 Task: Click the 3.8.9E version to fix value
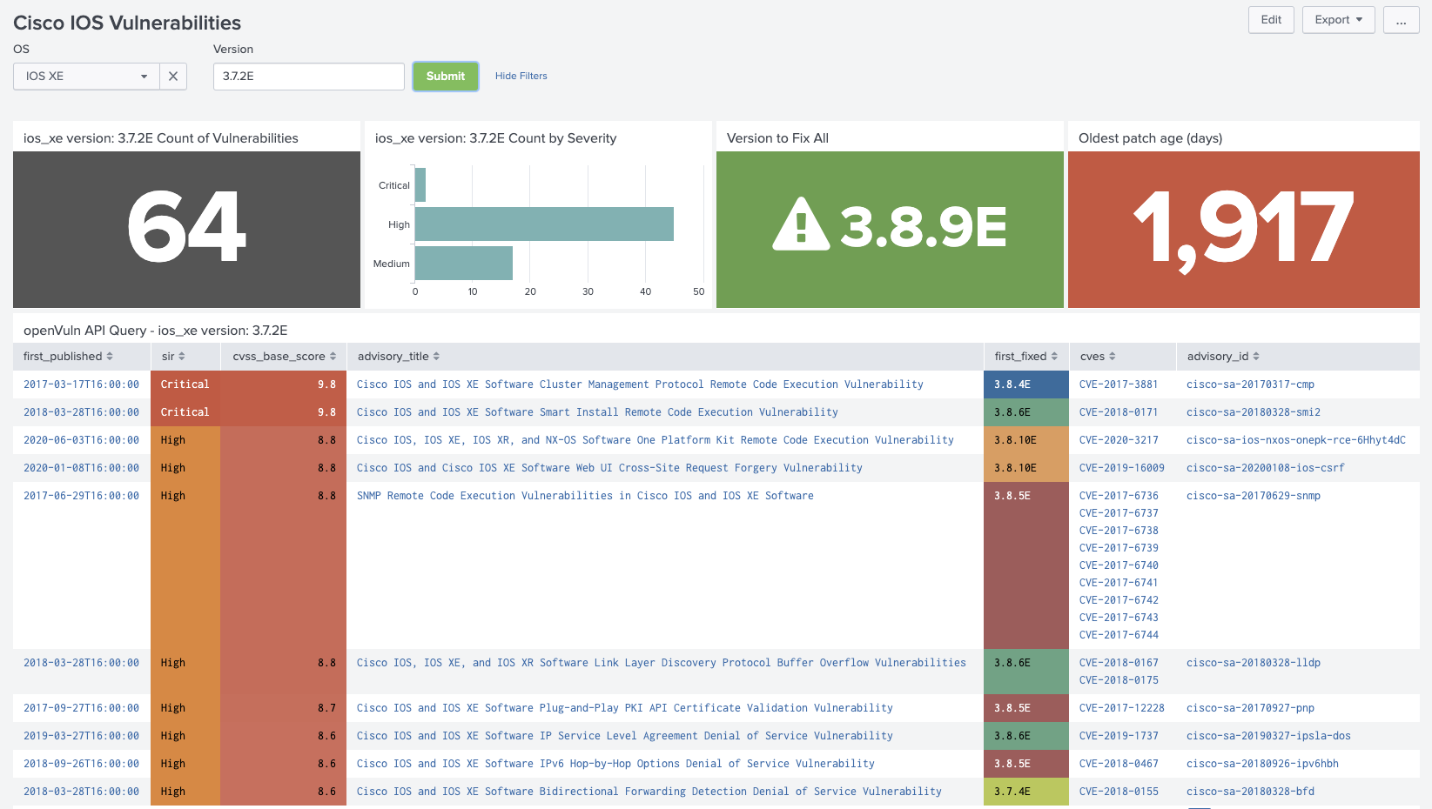[924, 227]
